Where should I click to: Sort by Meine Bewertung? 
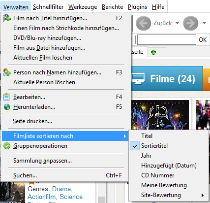click(169, 185)
